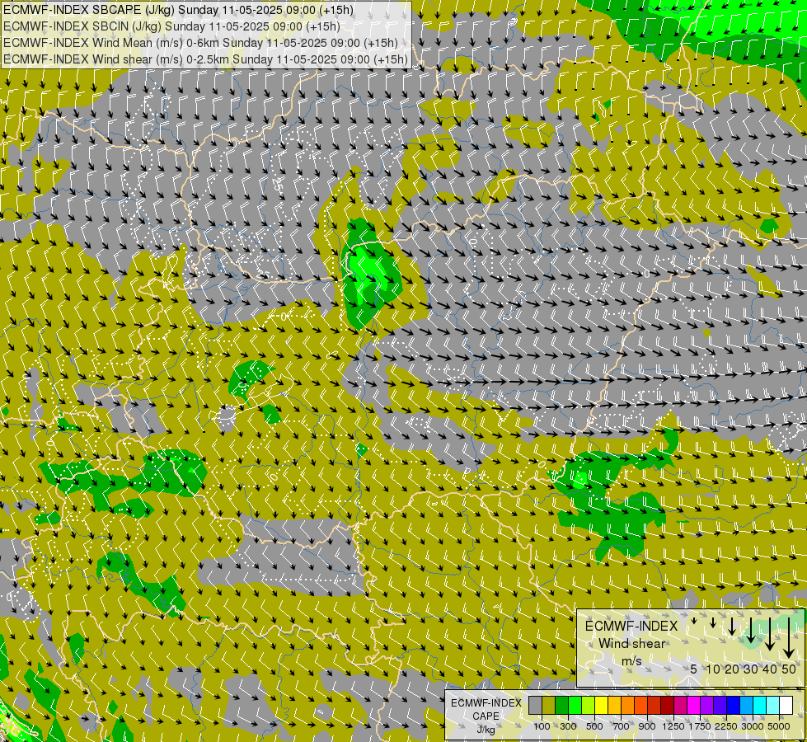Pick the amber CAPE legend swatch

click(x=614, y=705)
